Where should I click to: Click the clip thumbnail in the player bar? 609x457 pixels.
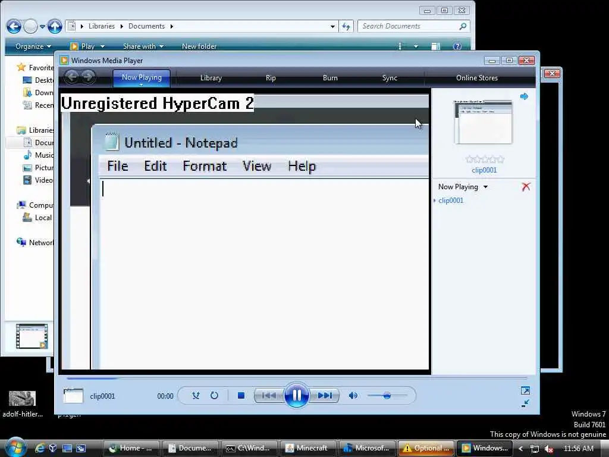(73, 396)
